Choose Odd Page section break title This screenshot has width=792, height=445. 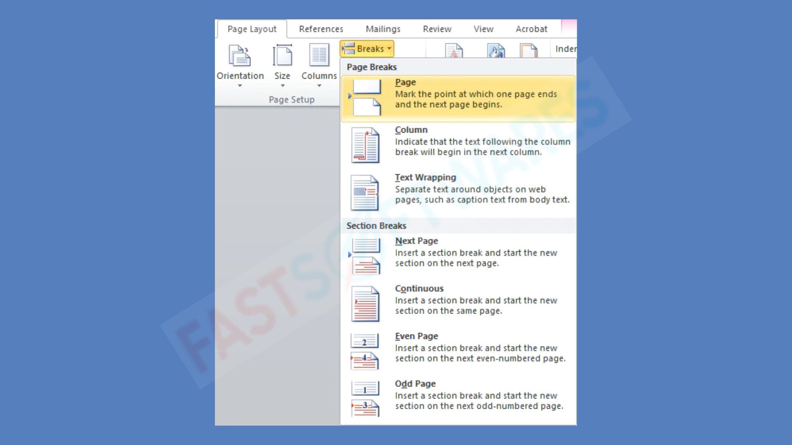(x=415, y=384)
